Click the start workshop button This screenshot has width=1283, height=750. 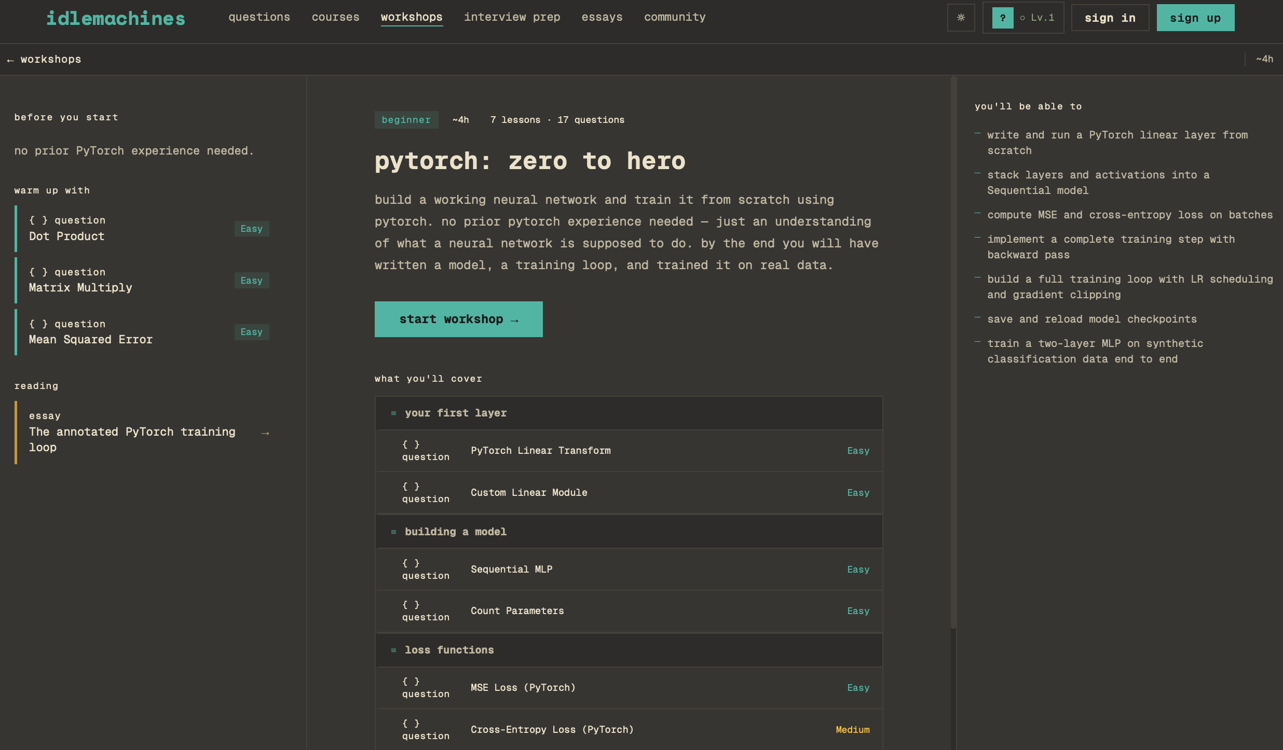458,319
